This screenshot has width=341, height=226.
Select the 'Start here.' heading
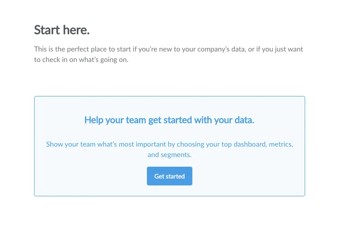62,30
